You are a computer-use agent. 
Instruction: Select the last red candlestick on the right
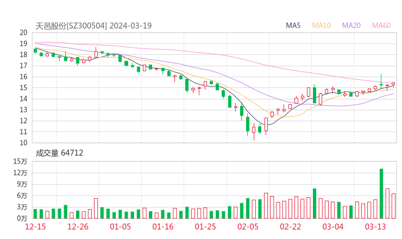click(393, 84)
